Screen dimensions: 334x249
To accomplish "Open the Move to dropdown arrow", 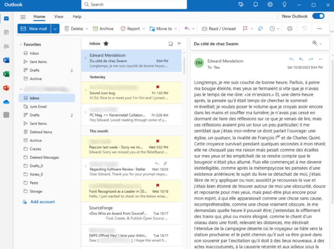I will (x=175, y=29).
